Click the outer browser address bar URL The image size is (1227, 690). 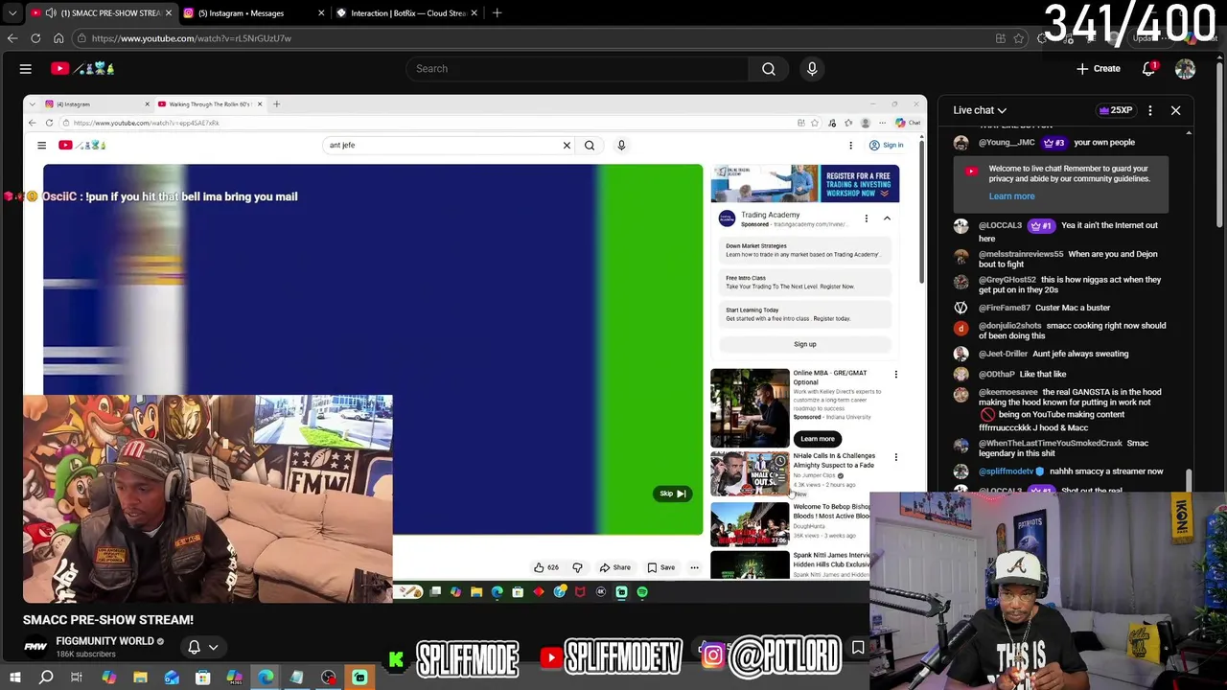click(x=192, y=38)
